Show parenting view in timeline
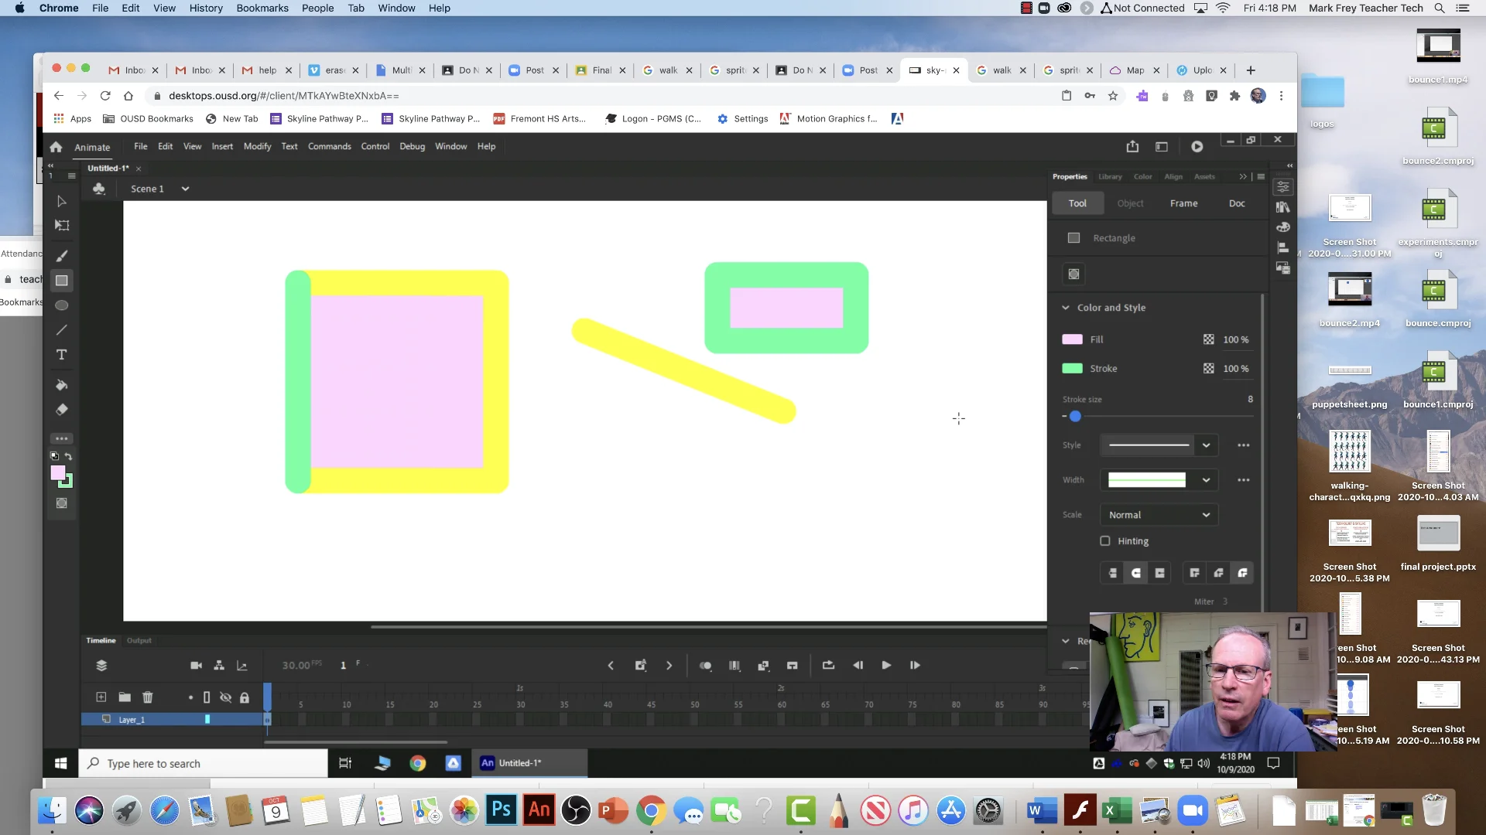Screen dimensions: 1486x835 (x=219, y=666)
